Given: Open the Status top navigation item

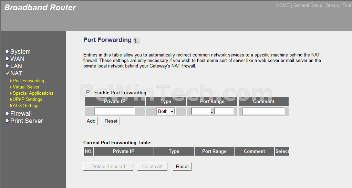Looking at the screenshot, I should (332, 6).
